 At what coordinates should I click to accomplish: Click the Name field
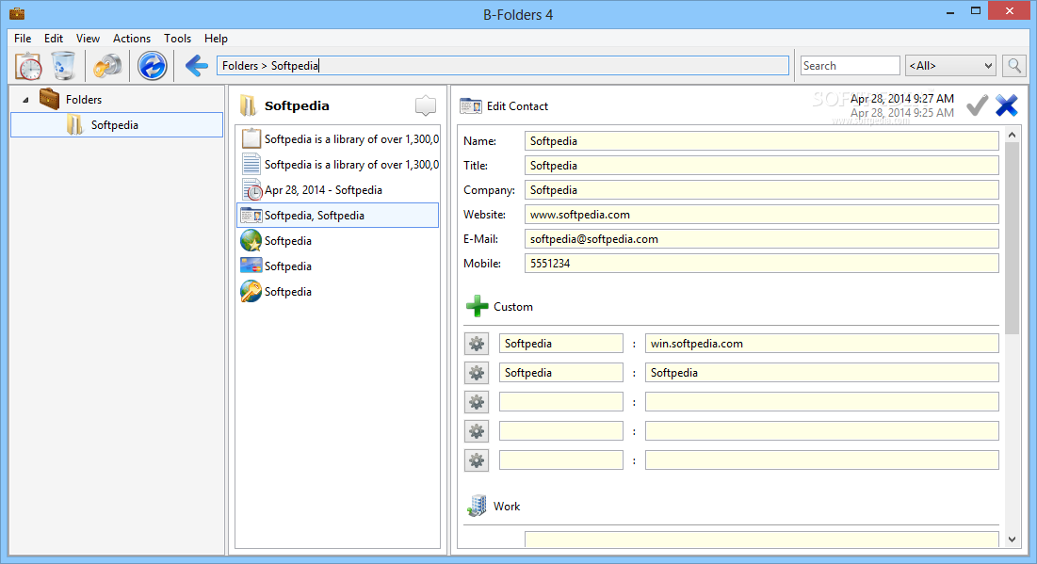coord(761,141)
